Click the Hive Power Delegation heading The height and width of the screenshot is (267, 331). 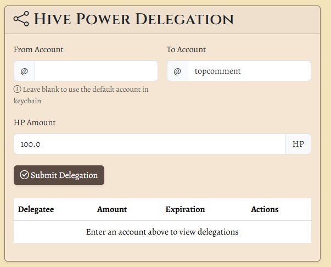(x=134, y=19)
